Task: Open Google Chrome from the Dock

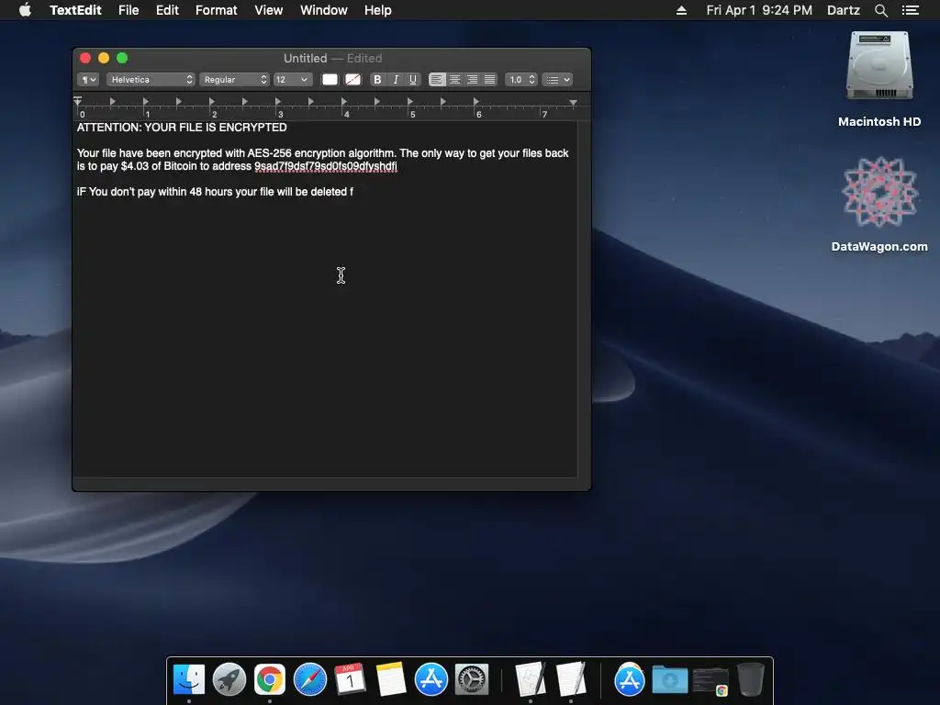Action: tap(270, 679)
